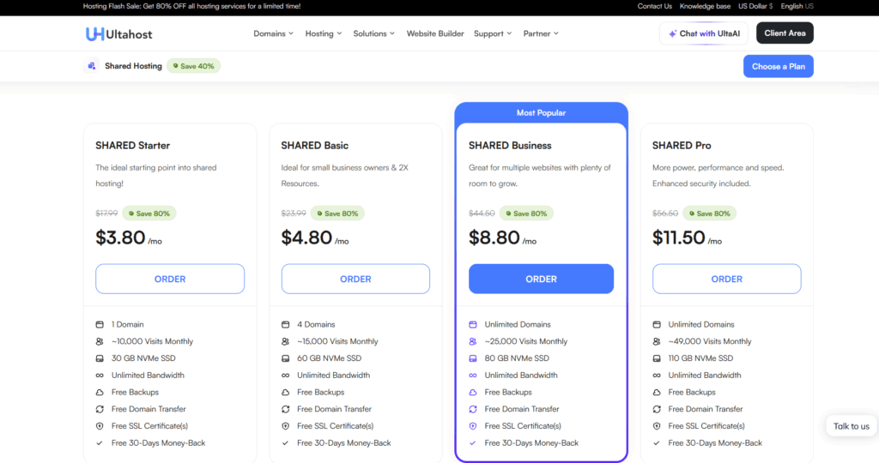Screen dimensions: 879x463
Task: Click Save 80% badge in SHARED Starter
Action: click(x=149, y=213)
